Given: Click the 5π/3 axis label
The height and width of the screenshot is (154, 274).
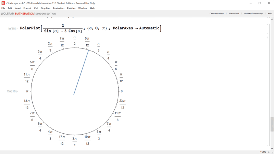Looking at the screenshot, I should pos(99,135).
